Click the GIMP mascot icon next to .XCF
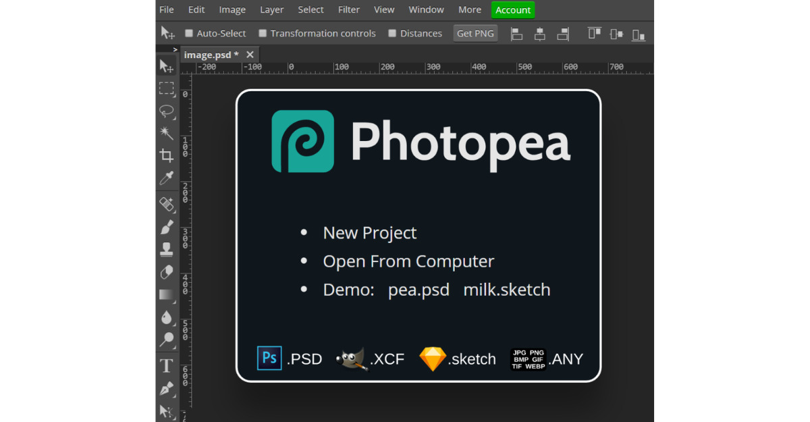The width and height of the screenshot is (810, 422). click(x=352, y=359)
